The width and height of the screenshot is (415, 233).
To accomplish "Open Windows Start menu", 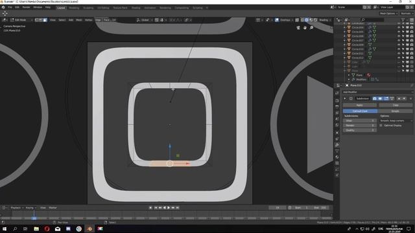I will pyautogui.click(x=5, y=228).
